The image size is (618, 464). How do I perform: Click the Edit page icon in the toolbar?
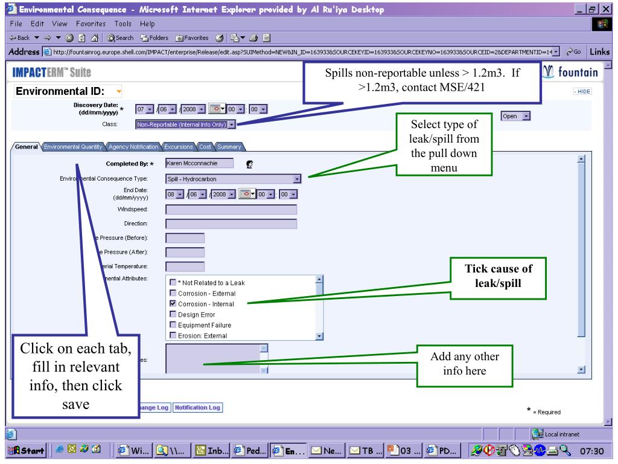point(266,38)
